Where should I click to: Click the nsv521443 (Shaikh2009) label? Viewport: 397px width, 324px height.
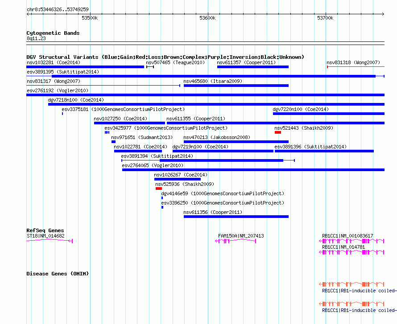(x=304, y=128)
